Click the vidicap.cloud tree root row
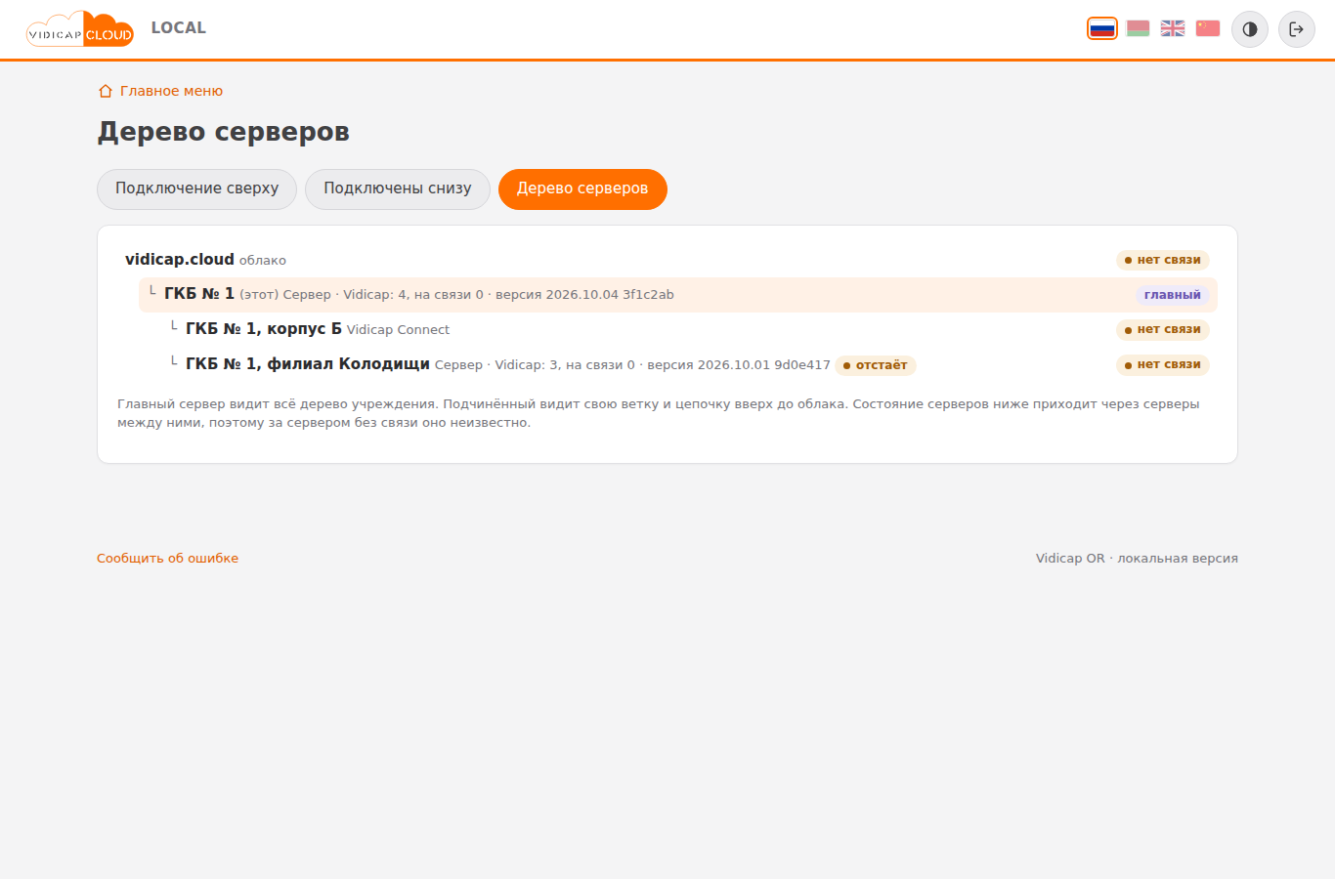The height and width of the screenshot is (879, 1335). (x=667, y=260)
